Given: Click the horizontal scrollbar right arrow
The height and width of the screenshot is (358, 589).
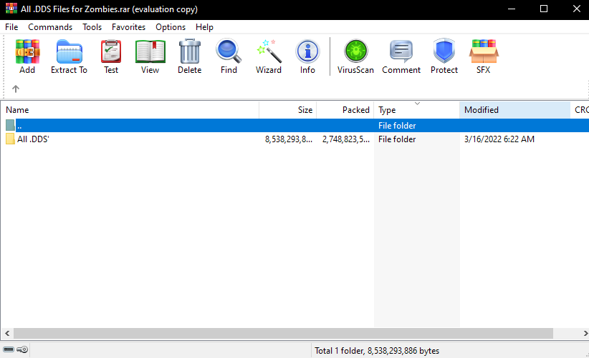Looking at the screenshot, I should click(585, 333).
